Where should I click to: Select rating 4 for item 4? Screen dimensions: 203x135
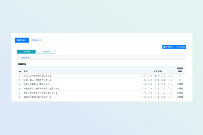coord(149,88)
